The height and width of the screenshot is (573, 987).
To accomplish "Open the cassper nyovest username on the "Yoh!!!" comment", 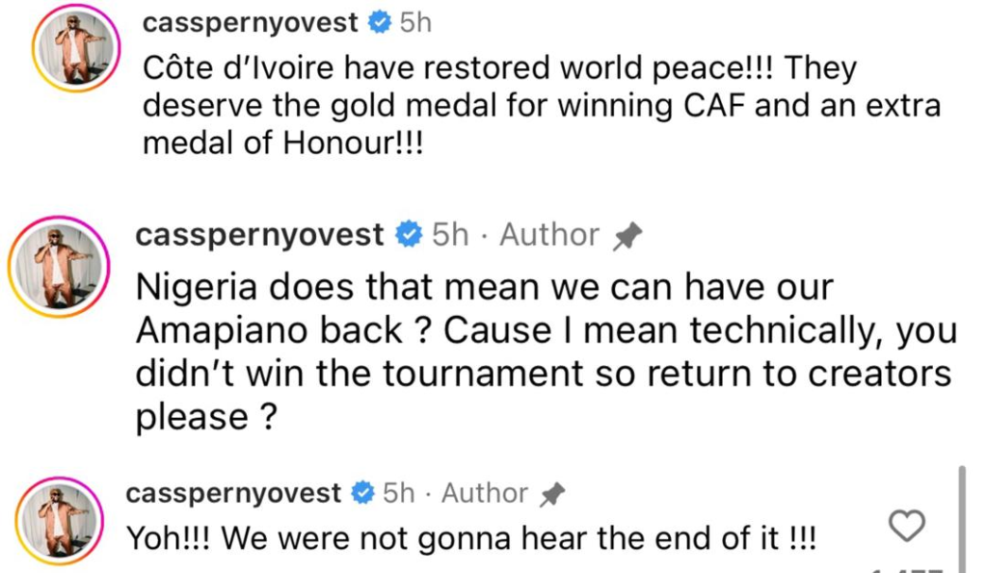I will click(x=234, y=494).
